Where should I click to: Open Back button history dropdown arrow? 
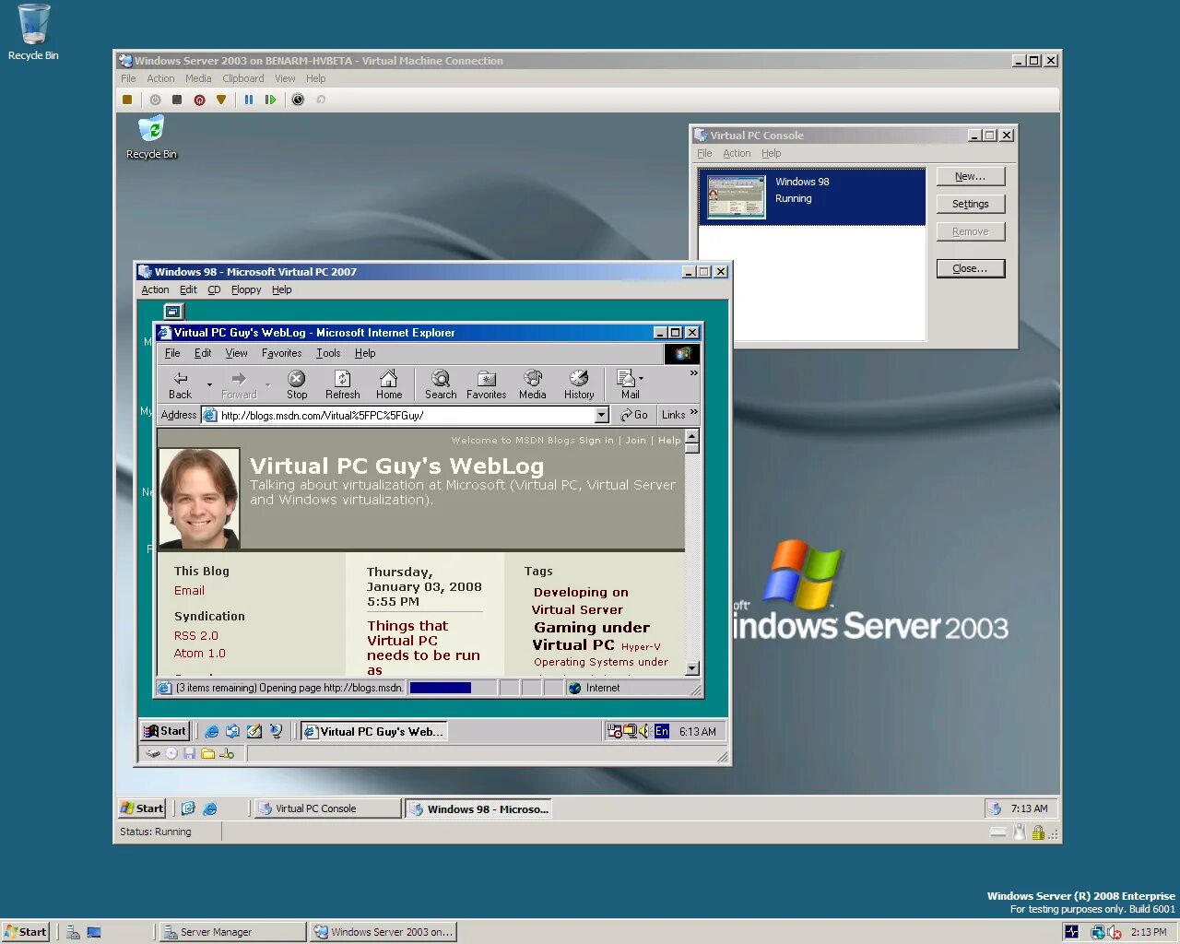pyautogui.click(x=209, y=384)
